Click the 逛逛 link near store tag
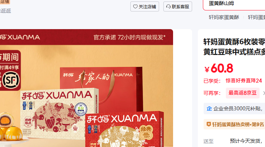The height and width of the screenshot is (147, 265). click(5, 11)
